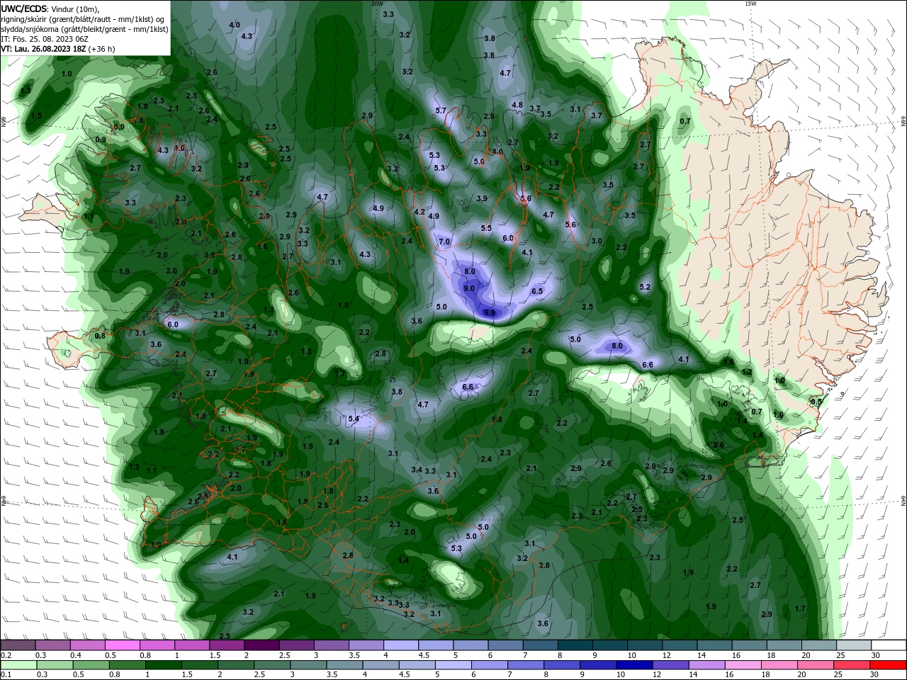The image size is (907, 680).
Task: Select the 3.9 rainfall label
Action: point(482,198)
